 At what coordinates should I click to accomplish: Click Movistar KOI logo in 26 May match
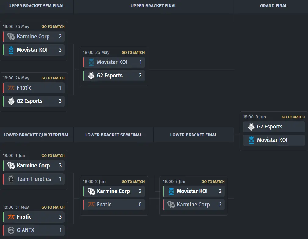pos(91,62)
